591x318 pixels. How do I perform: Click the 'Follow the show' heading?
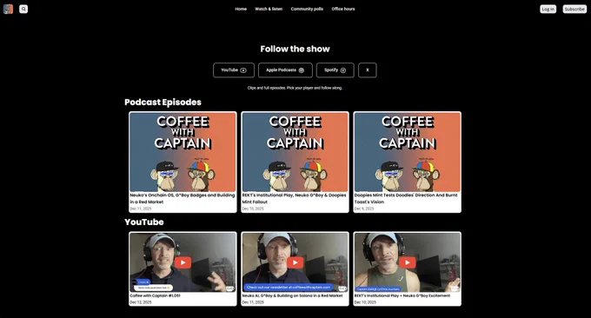295,49
